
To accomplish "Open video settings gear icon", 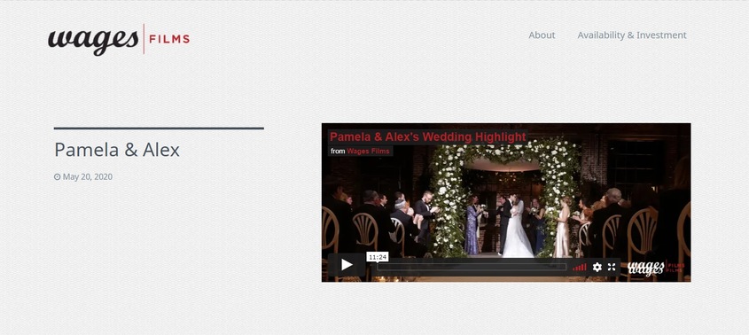I will point(597,267).
